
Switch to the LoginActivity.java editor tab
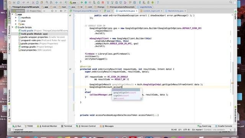126,11
